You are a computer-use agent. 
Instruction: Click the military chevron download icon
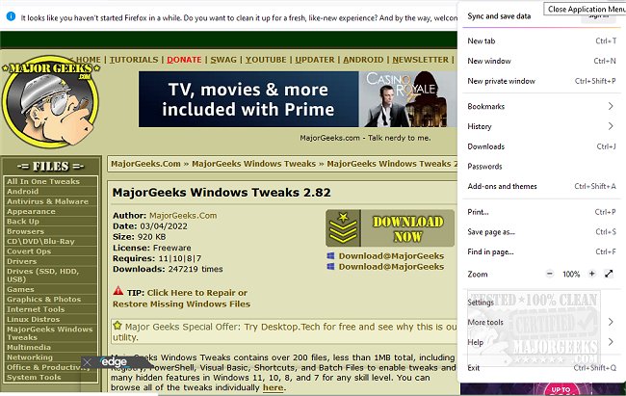coord(344,227)
